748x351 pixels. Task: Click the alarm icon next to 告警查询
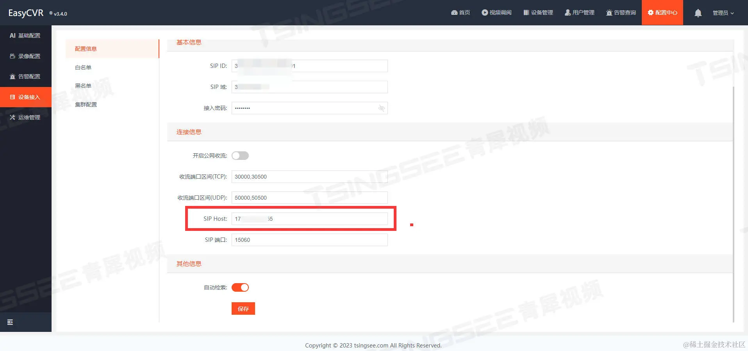tap(609, 12)
